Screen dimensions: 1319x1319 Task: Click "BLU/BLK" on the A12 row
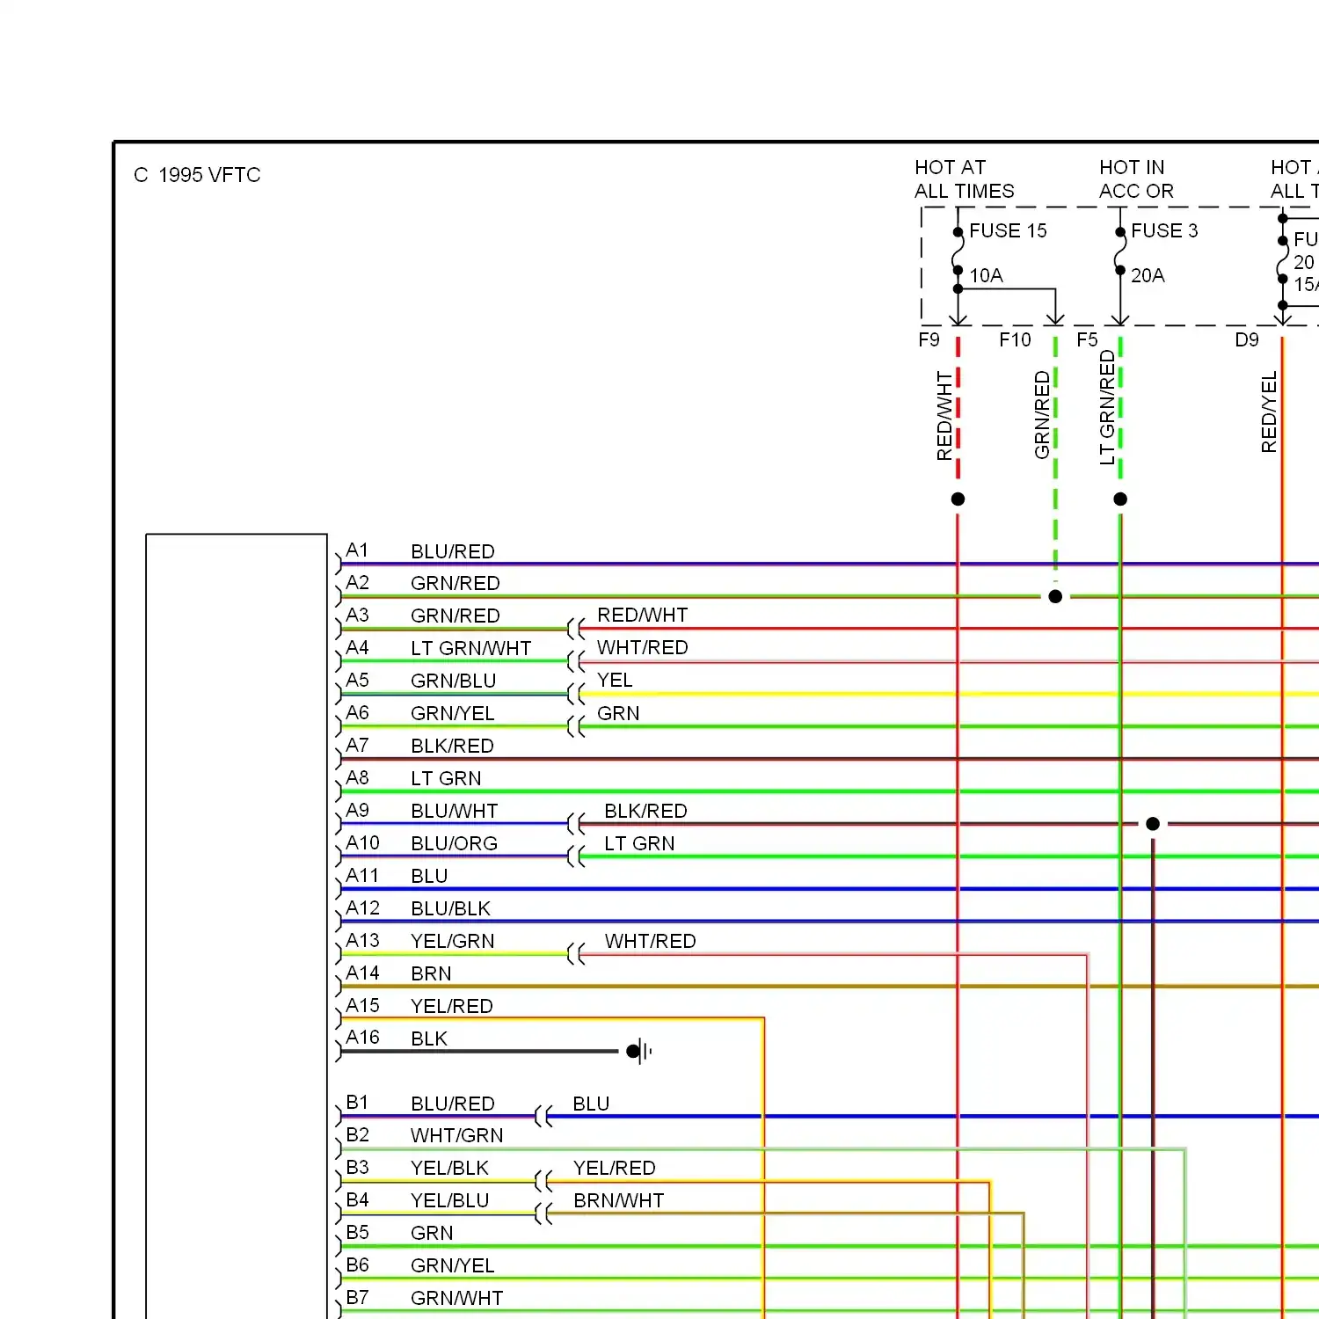(x=451, y=908)
